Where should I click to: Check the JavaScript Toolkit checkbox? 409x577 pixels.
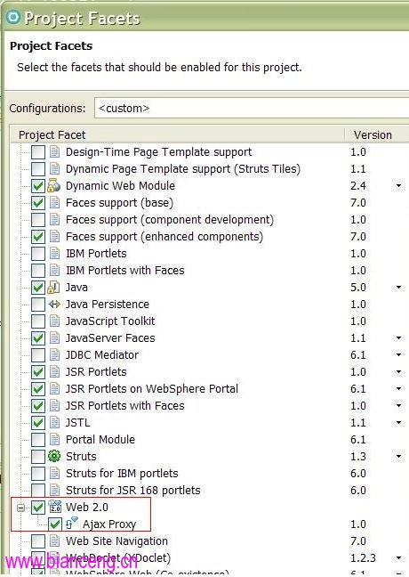click(x=38, y=321)
